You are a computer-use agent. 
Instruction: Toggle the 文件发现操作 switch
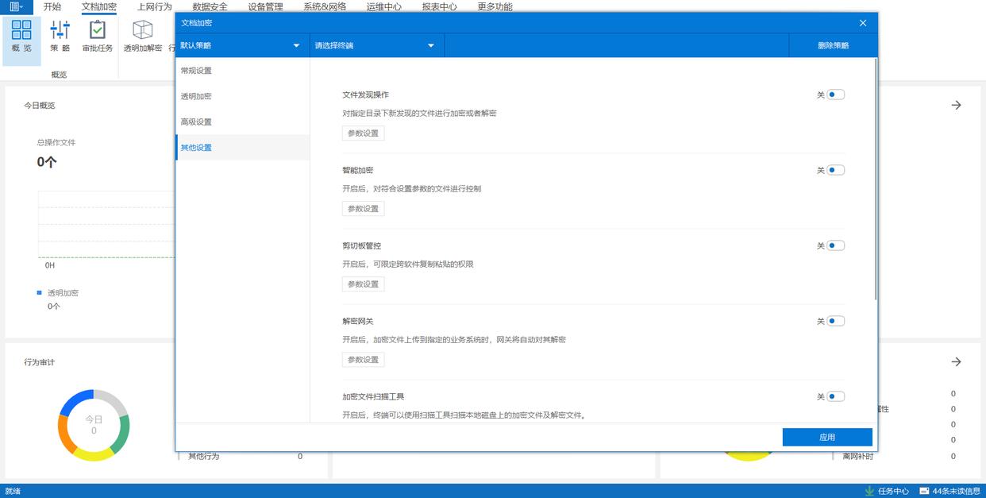[835, 95]
